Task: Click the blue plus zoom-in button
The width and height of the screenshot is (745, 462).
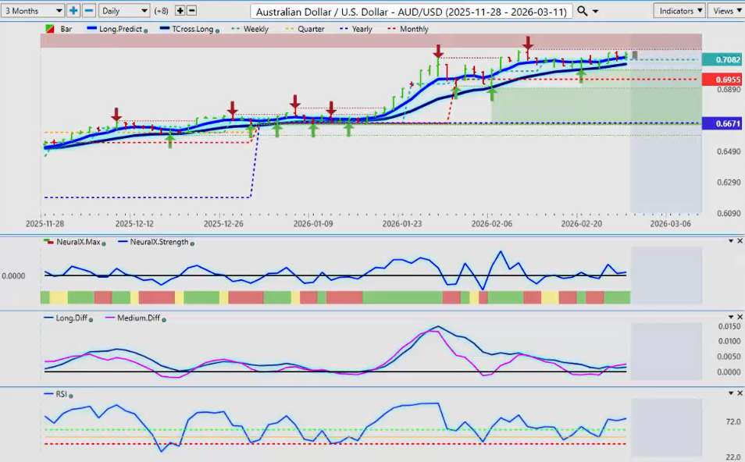Action: pyautogui.click(x=73, y=11)
